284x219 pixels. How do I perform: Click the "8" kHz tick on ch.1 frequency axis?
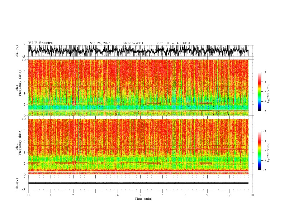tap(25, 71)
